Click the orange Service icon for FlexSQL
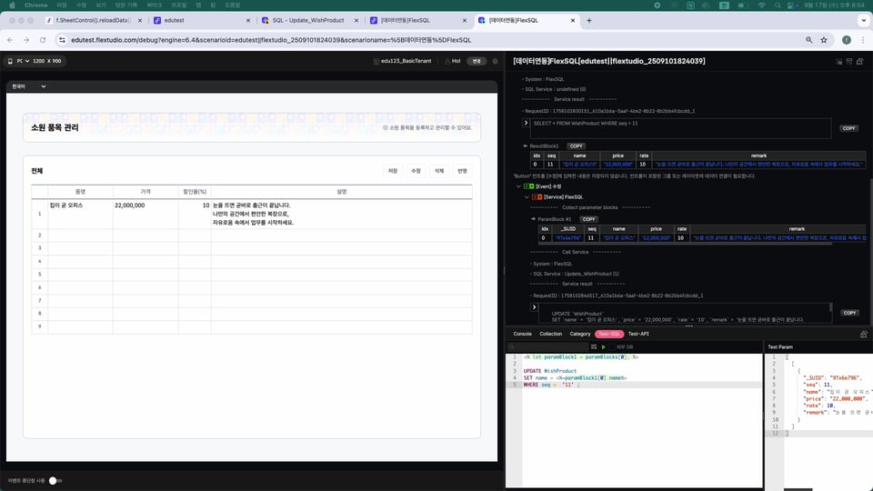Image resolution: width=873 pixels, height=491 pixels. 537,197
